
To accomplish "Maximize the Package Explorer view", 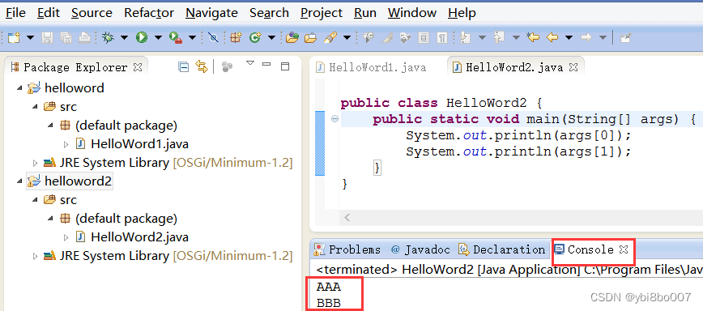I will 285,66.
